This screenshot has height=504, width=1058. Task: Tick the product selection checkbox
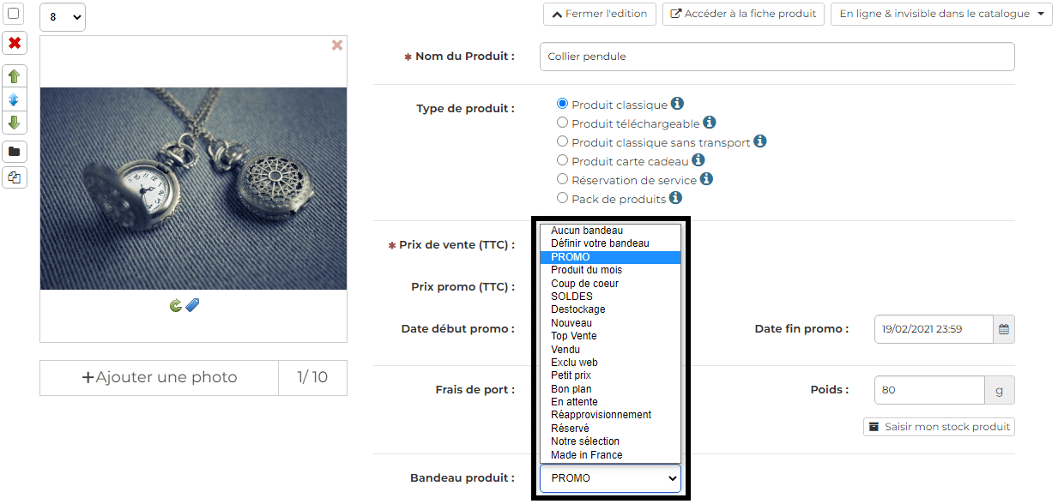[14, 14]
